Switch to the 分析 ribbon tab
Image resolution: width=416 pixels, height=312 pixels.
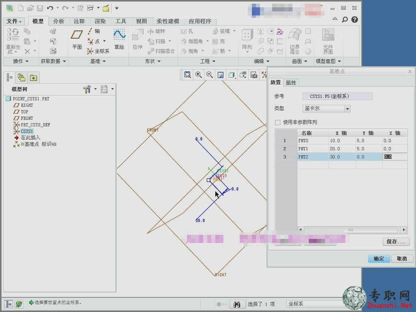pyautogui.click(x=58, y=21)
